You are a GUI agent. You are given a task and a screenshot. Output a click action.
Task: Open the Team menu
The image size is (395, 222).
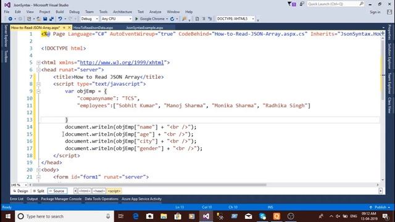click(89, 12)
